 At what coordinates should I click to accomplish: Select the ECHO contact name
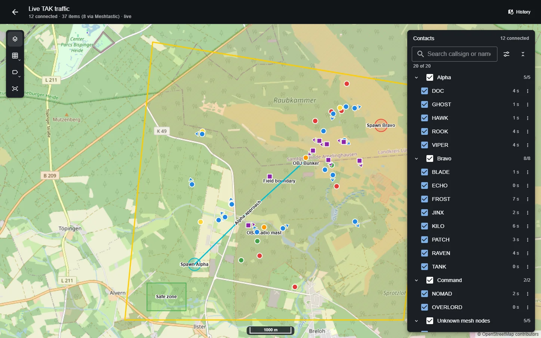coord(440,186)
